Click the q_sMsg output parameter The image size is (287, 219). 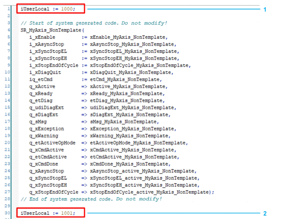tap(38, 122)
